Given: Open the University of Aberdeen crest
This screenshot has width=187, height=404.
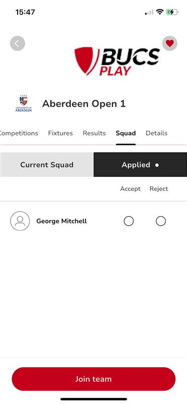Looking at the screenshot, I should click(x=23, y=104).
